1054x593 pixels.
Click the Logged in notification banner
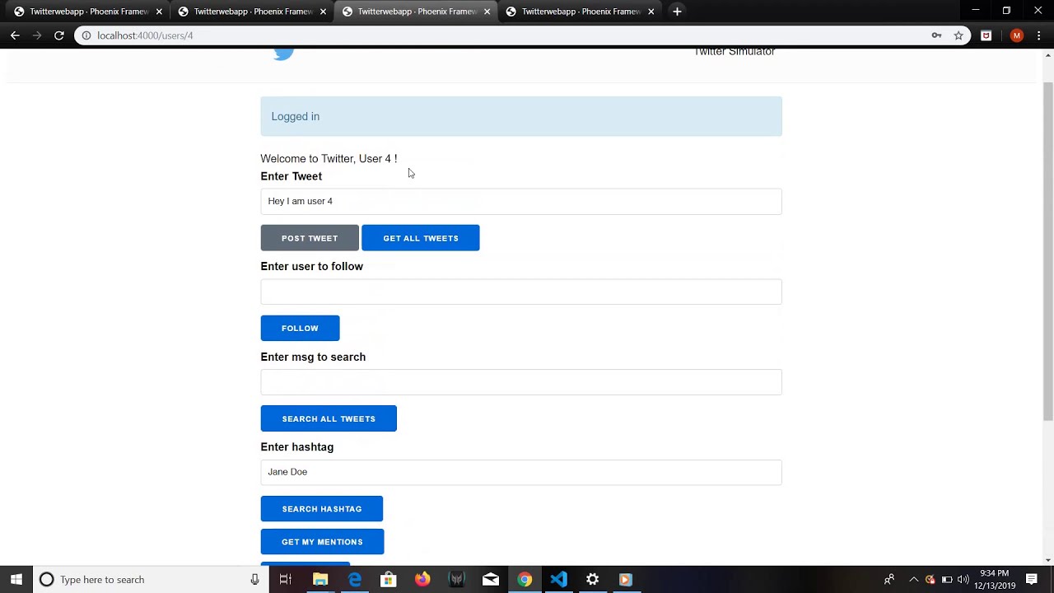(521, 116)
